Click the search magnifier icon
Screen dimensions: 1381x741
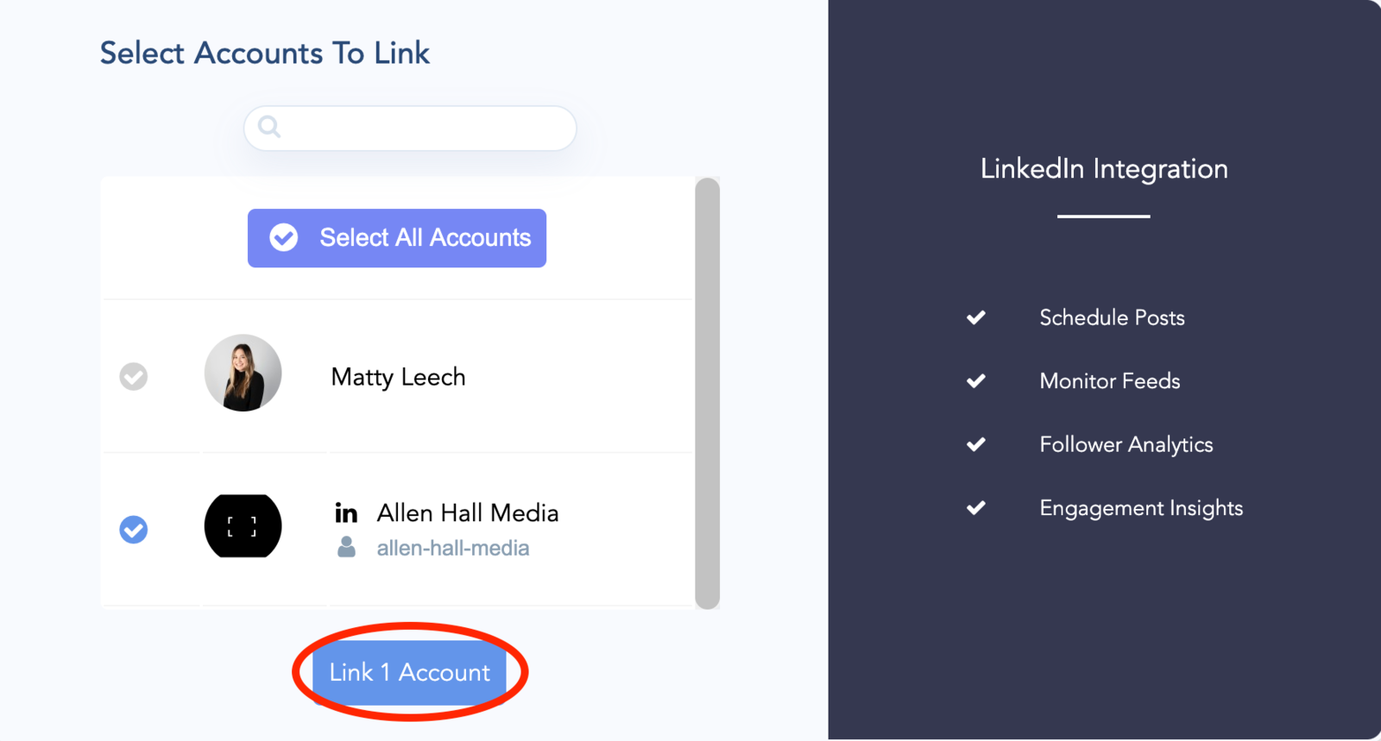[x=269, y=127]
